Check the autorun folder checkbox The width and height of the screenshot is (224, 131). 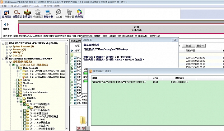pyautogui.click(x=17, y=80)
